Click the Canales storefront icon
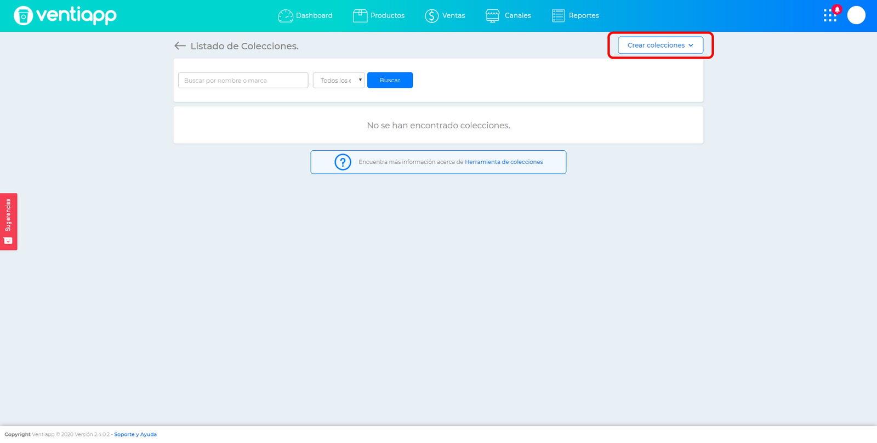The width and height of the screenshot is (877, 443). (493, 16)
